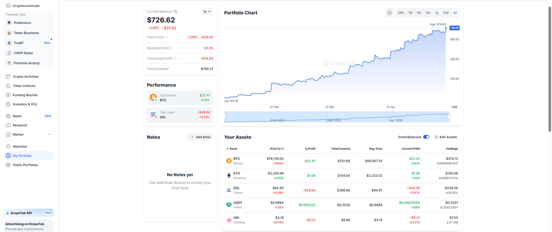Open the Watchlist star icon

pos(8,146)
